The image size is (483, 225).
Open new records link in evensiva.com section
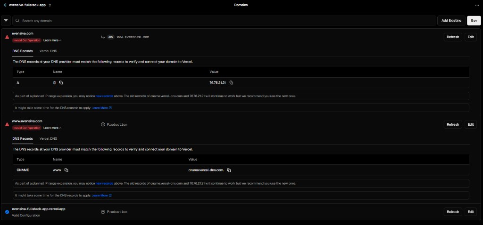[x=104, y=96]
